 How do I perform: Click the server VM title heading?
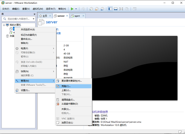[52, 22]
